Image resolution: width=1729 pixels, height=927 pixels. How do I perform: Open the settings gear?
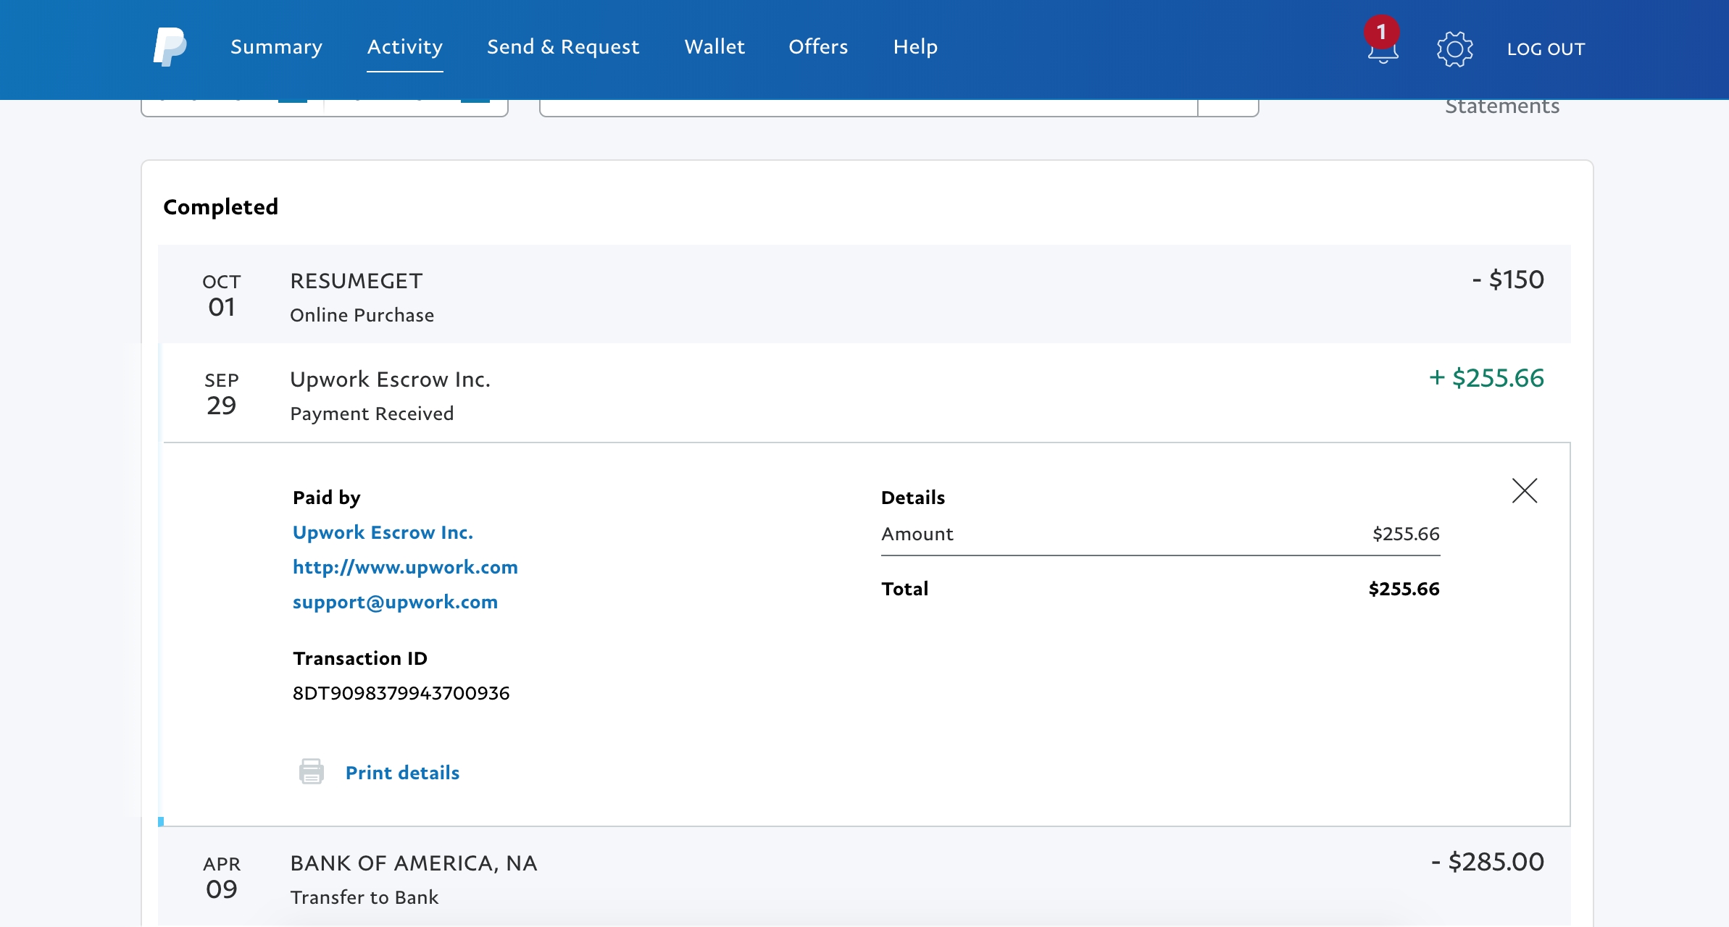tap(1454, 49)
